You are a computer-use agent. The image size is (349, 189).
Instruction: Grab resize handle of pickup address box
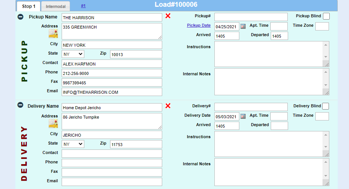click(x=160, y=37)
